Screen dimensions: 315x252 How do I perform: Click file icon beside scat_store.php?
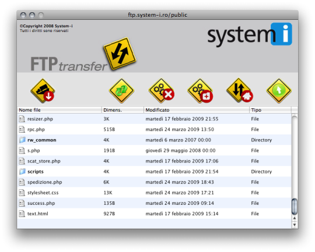pyautogui.click(x=22, y=161)
